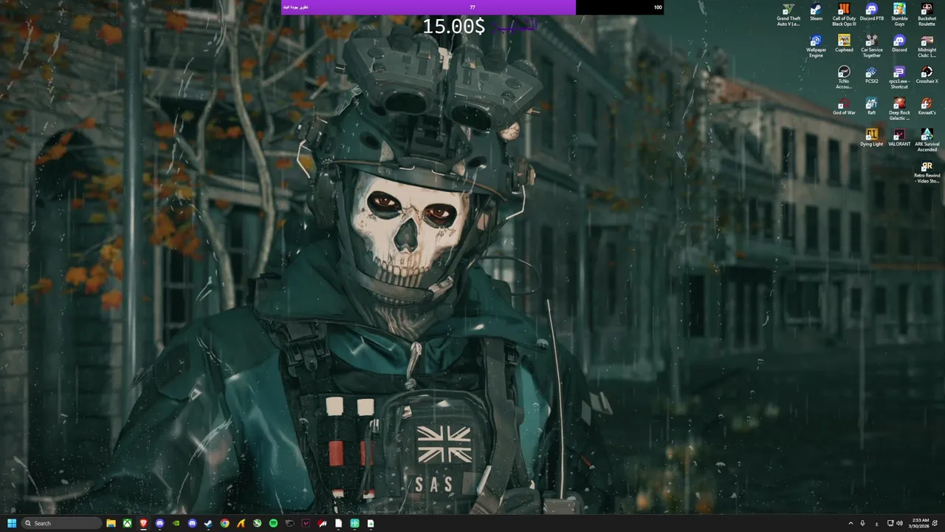Open the volume speaker tray icon
This screenshot has width=945, height=532.
[x=899, y=523]
